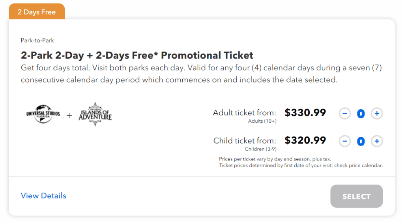Screen dimensions: 404x223
Task: Click the grey SELECT button
Action: [x=356, y=196]
